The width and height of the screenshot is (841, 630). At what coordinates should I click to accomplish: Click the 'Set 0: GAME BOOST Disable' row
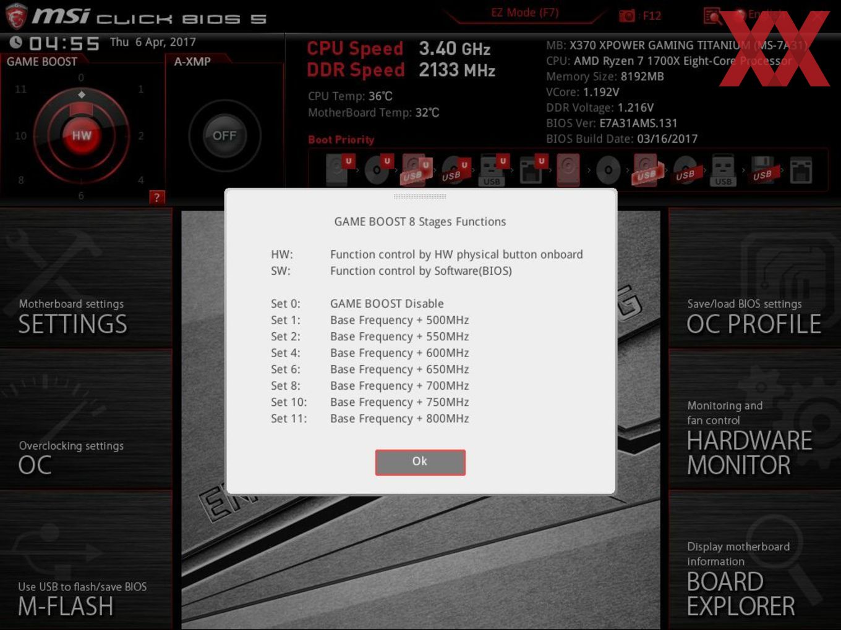coord(357,303)
